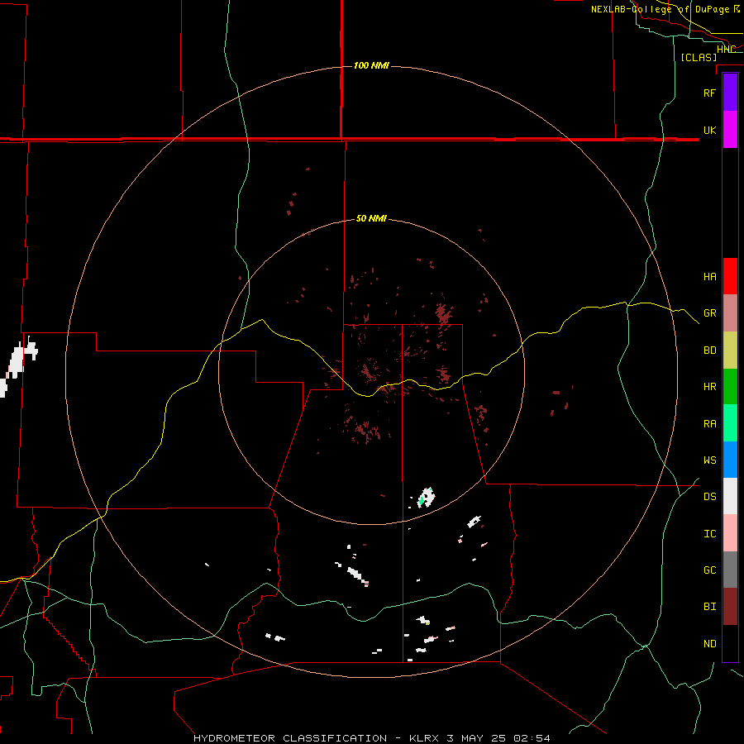Viewport: 744px width, 744px height.
Task: Click the NEXLAB-College of DuPage credit text
Action: tap(665, 9)
